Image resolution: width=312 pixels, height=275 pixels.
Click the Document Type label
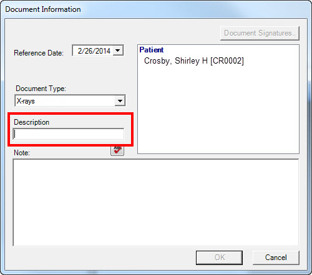click(x=41, y=89)
